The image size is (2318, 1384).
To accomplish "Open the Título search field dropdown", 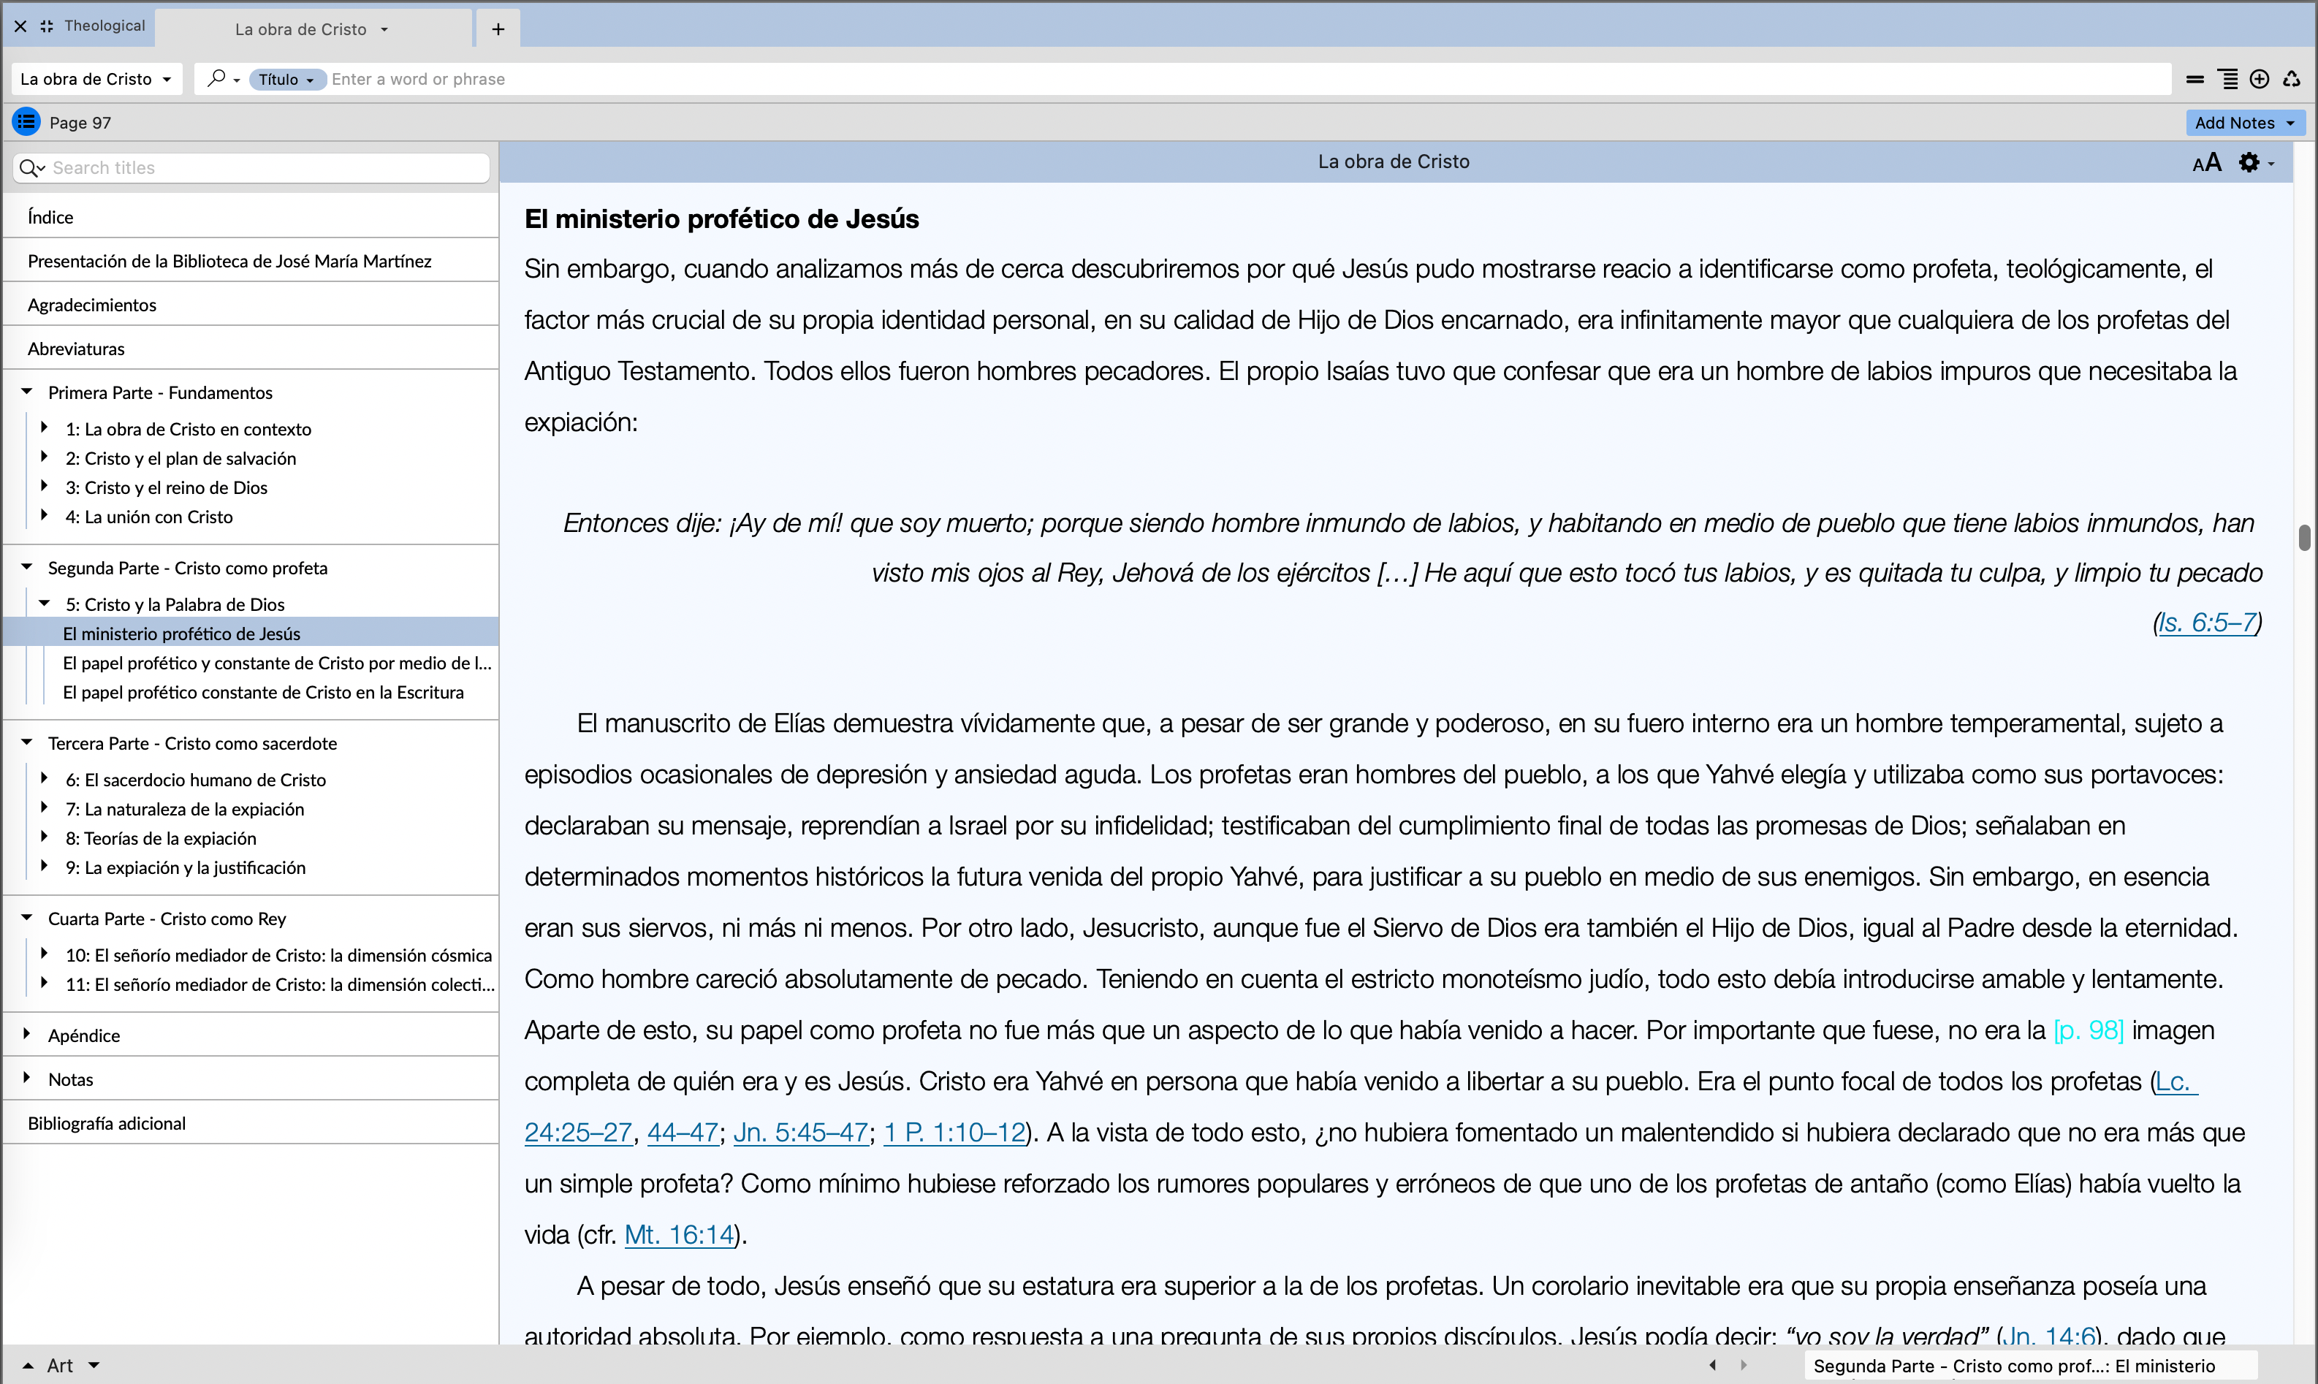I will coord(286,79).
